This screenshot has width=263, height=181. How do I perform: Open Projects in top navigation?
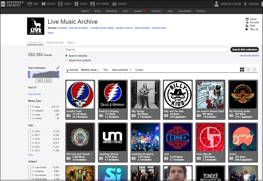(112, 11)
